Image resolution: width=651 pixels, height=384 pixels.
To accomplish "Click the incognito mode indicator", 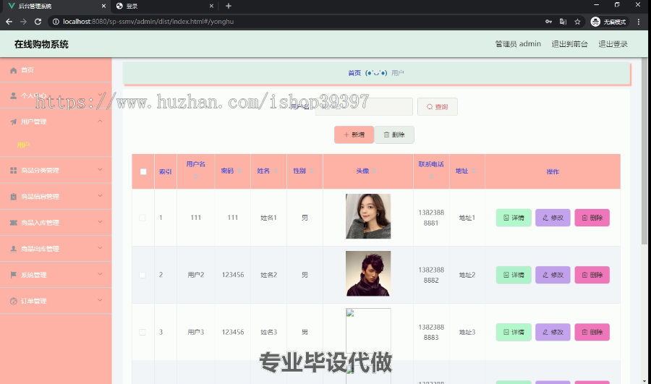I will [x=608, y=22].
